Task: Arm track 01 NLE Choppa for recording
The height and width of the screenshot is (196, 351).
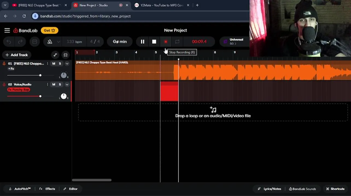Action: coord(4,63)
